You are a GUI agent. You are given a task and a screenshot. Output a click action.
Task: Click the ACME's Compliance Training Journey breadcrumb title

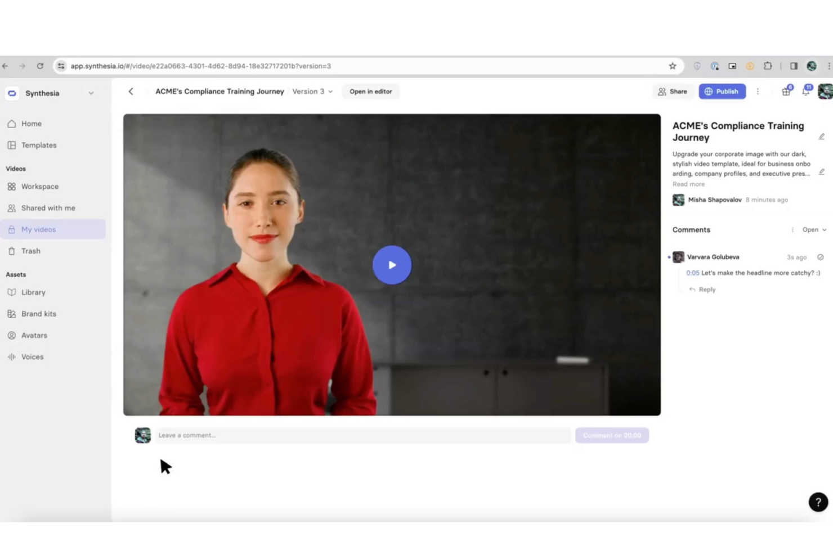(220, 92)
